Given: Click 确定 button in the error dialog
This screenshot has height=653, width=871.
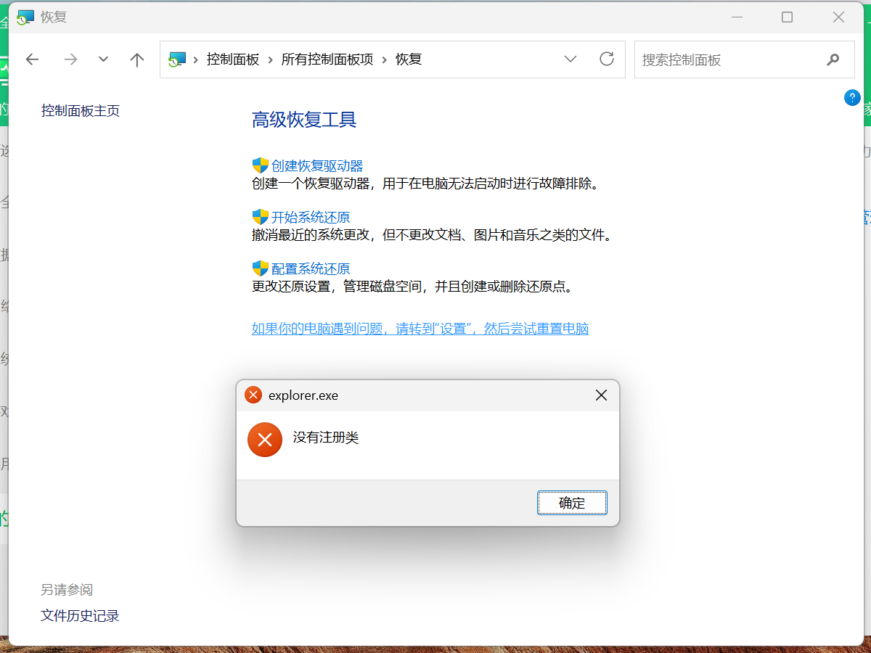Looking at the screenshot, I should tap(572, 503).
